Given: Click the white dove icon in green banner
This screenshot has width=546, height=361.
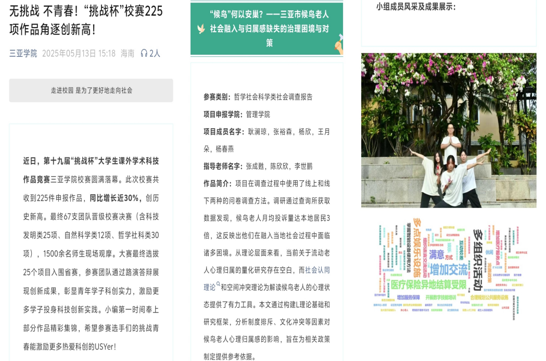Looking at the screenshot, I should [x=201, y=29].
